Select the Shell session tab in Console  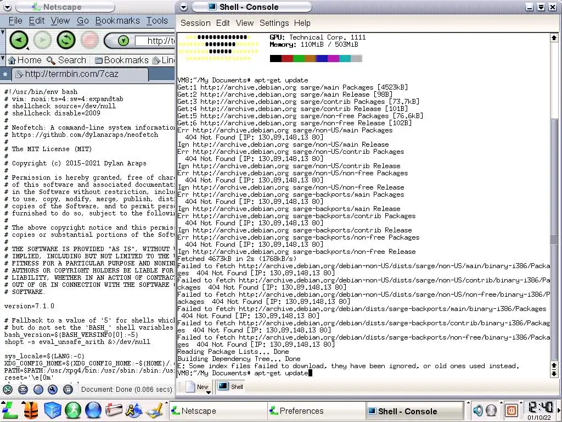231,387
